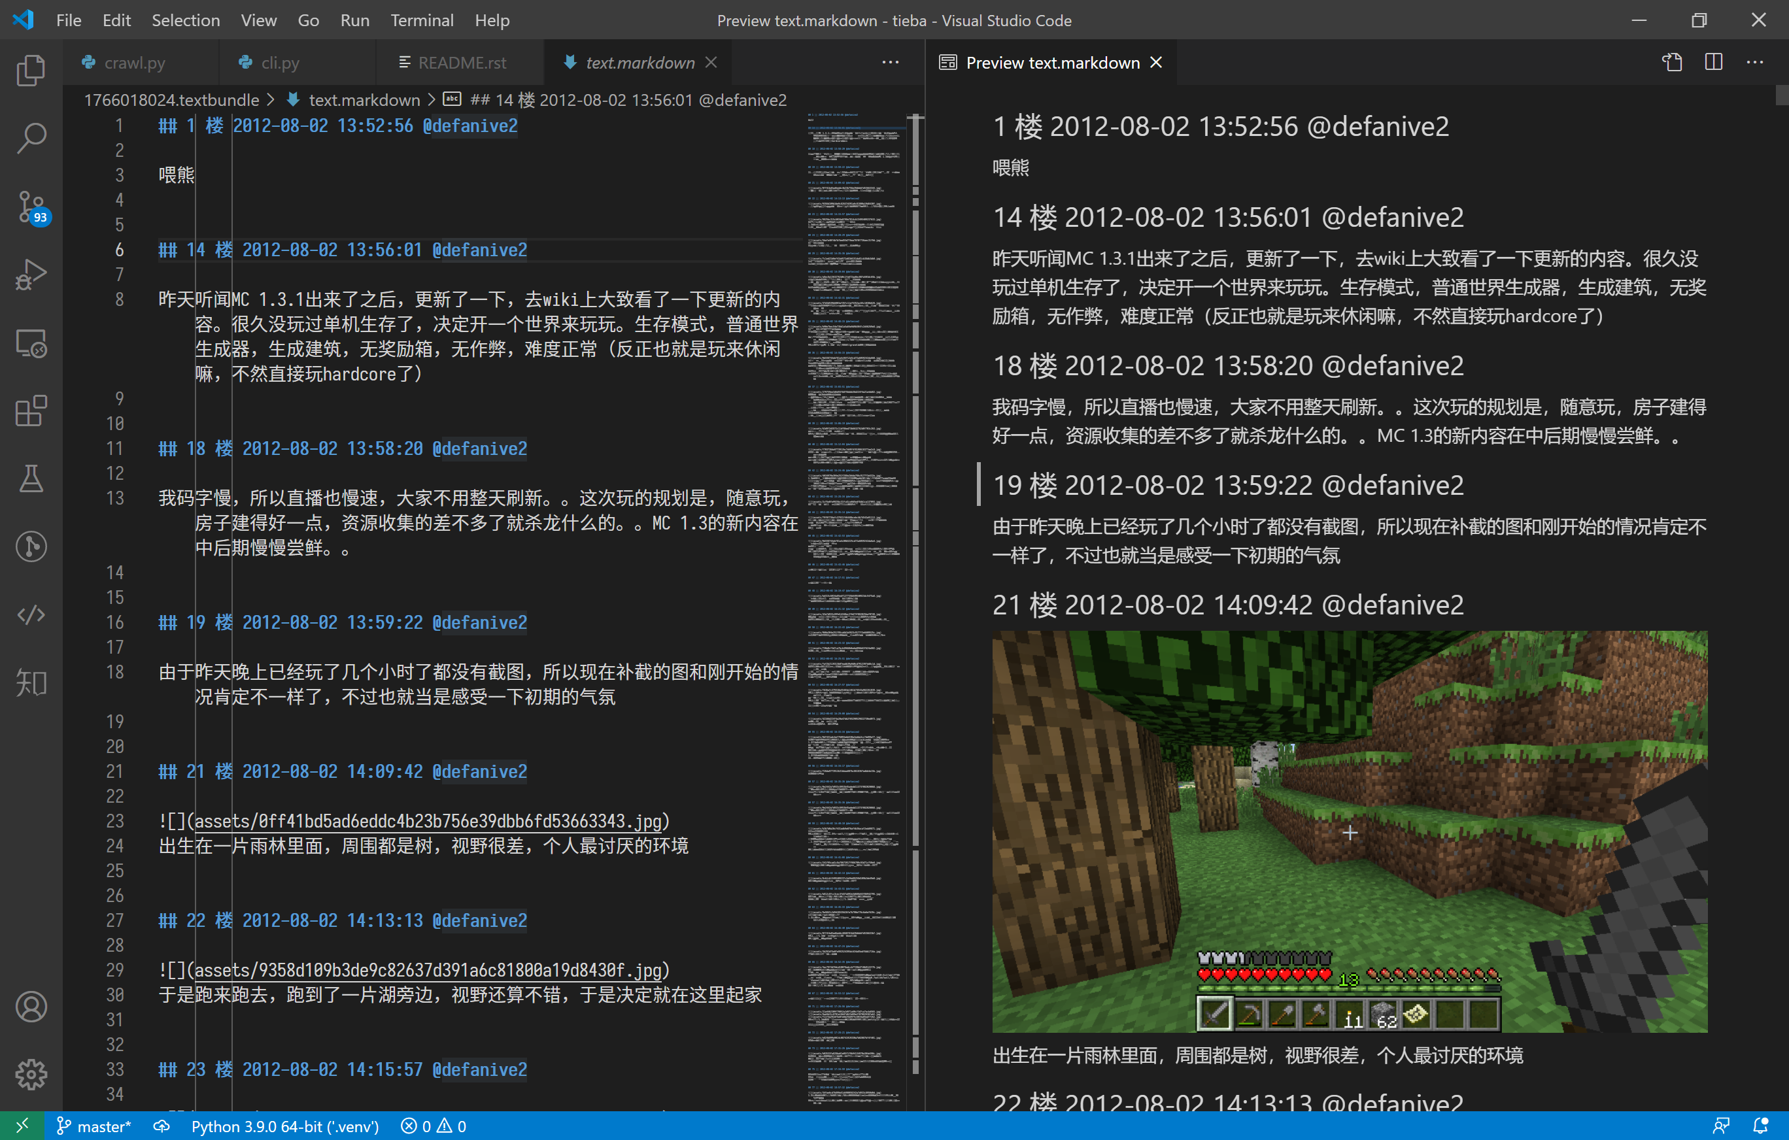Open the Explorer view in activity bar

(x=31, y=71)
